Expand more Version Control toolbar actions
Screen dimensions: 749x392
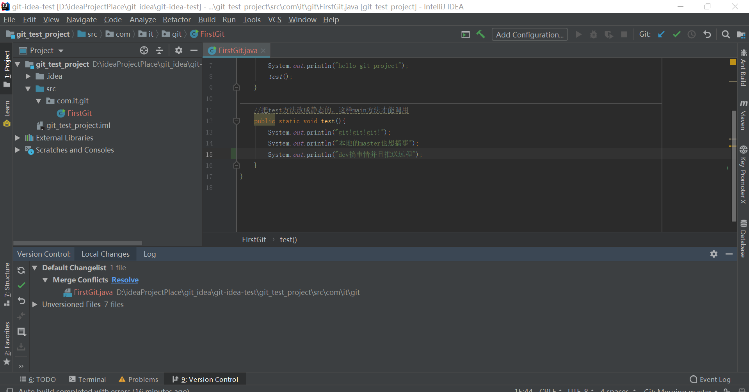point(21,366)
